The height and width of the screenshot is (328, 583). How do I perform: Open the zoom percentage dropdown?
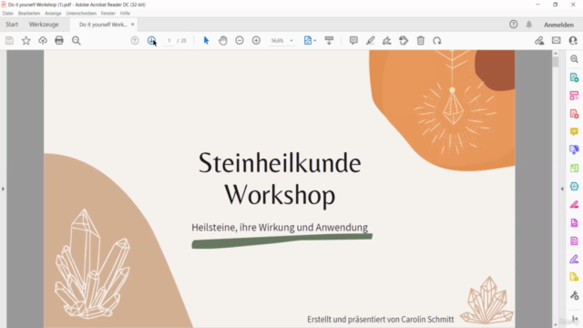click(x=291, y=40)
